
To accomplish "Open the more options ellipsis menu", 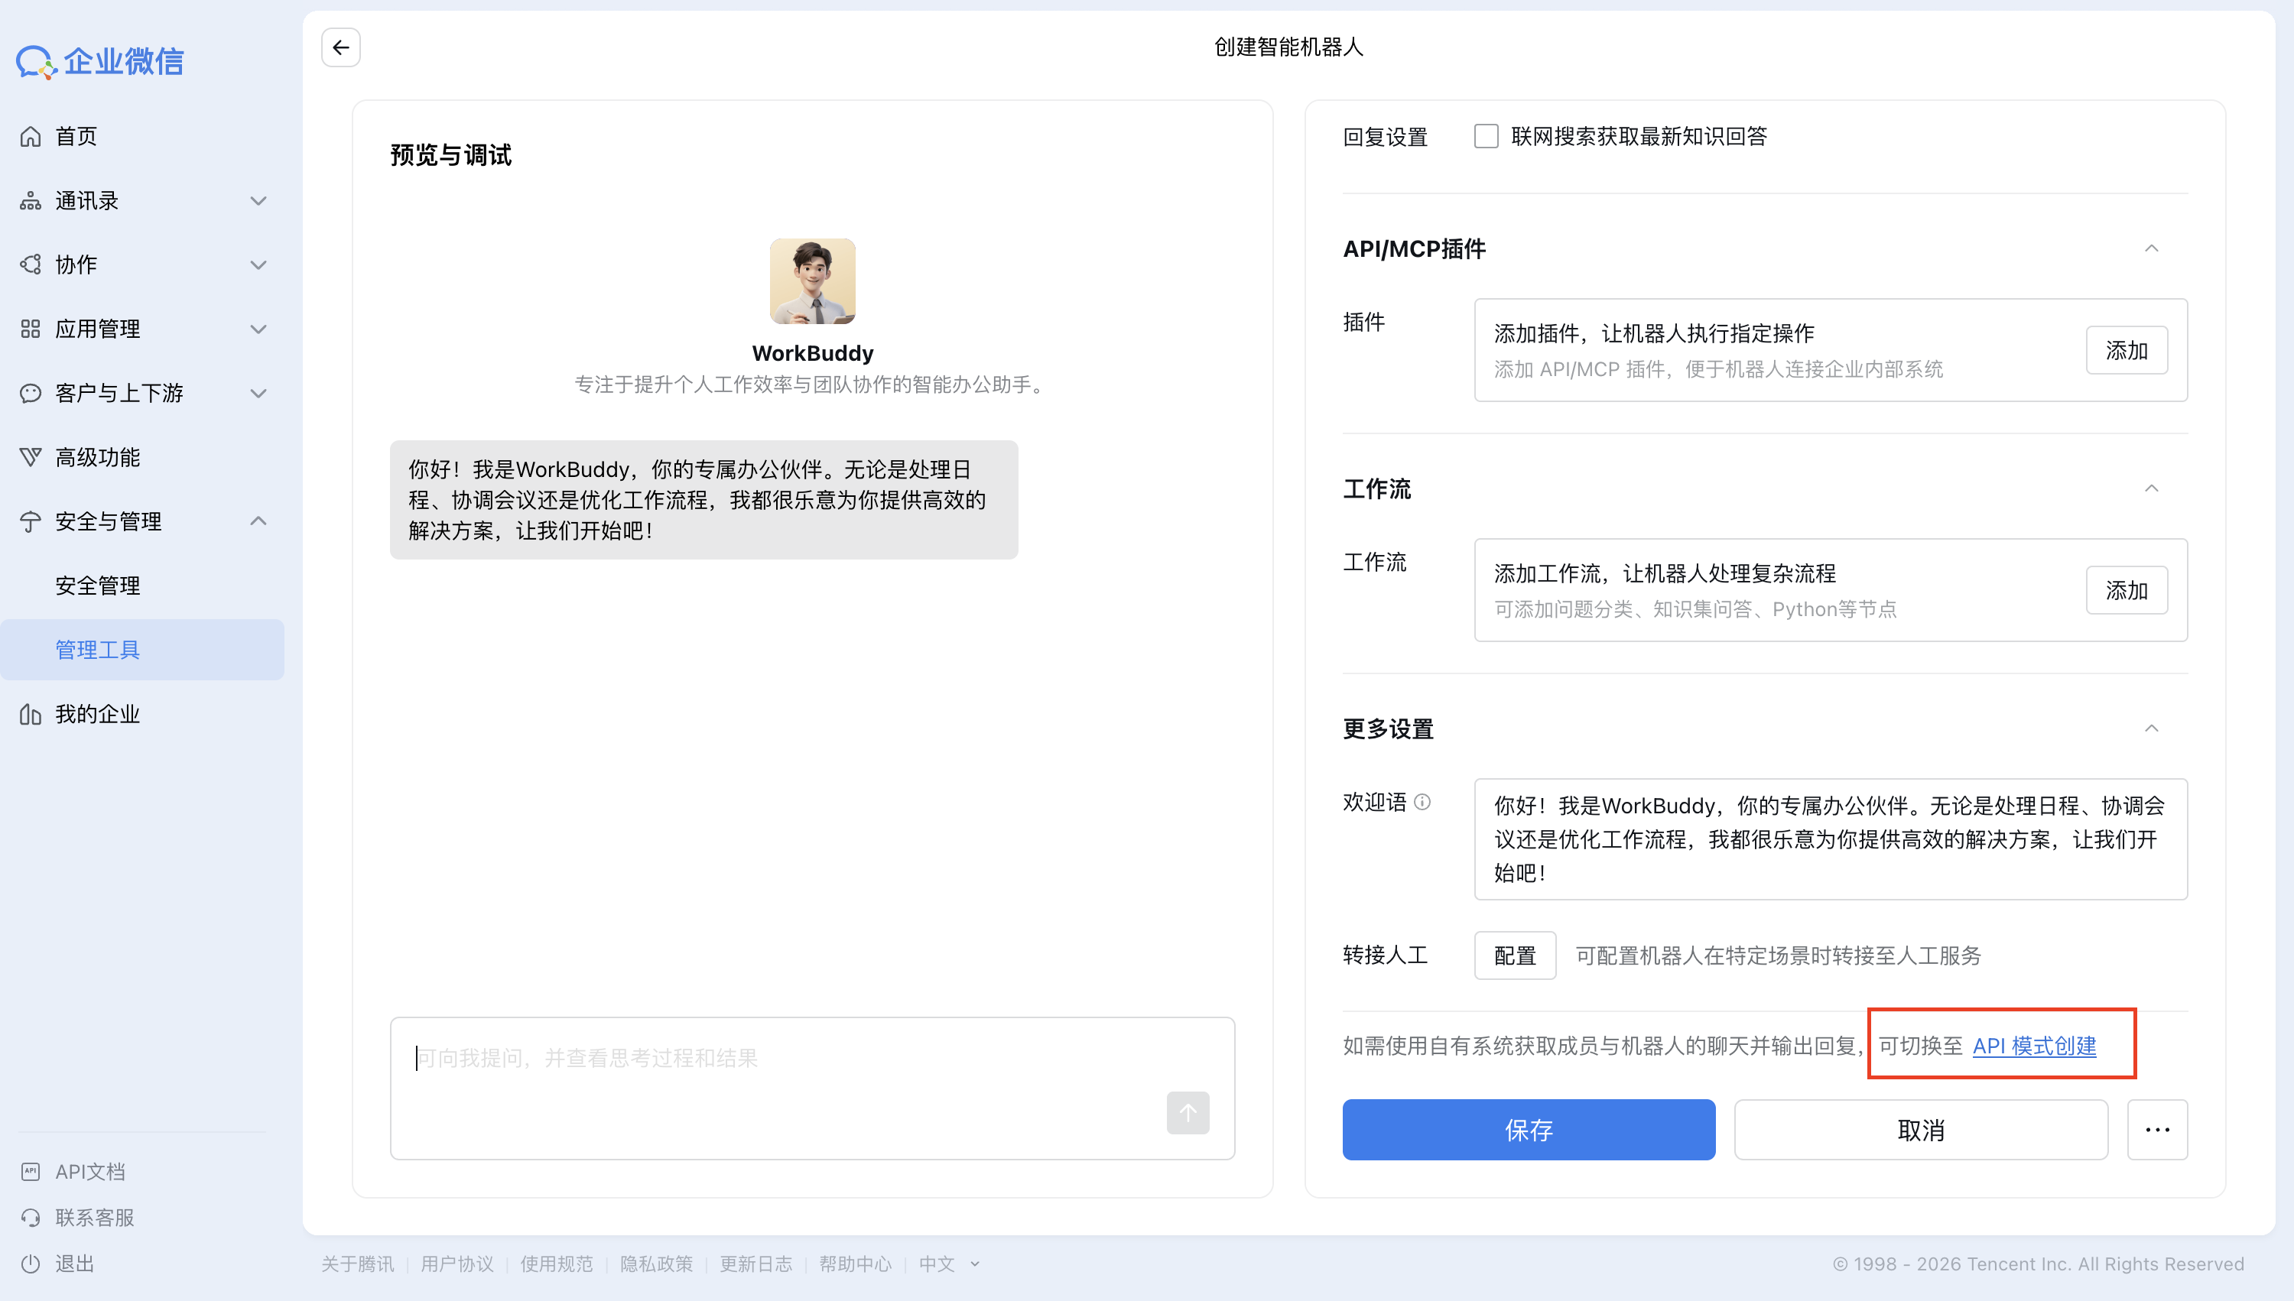I will click(x=2157, y=1130).
